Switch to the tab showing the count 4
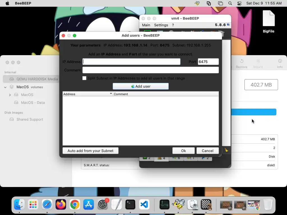This screenshot has height=215, width=287. tap(161, 158)
